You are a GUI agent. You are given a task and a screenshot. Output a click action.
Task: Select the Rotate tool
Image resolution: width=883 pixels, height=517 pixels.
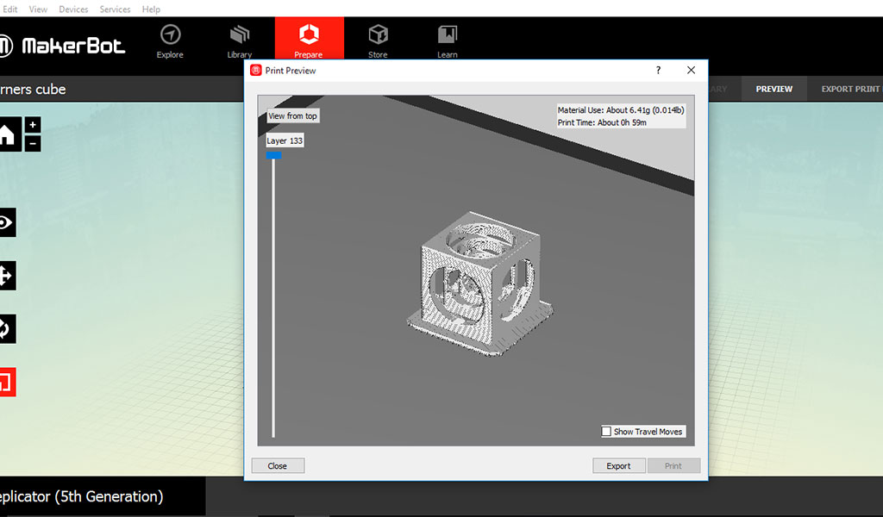pyautogui.click(x=7, y=328)
